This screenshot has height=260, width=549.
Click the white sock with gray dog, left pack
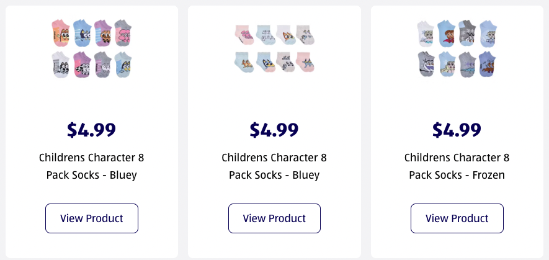coord(61,64)
